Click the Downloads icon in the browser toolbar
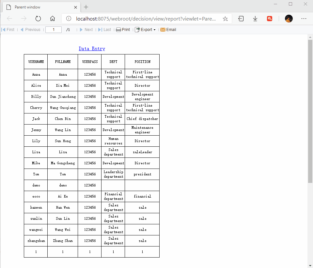Image resolution: width=313 pixels, height=268 pixels. (255, 19)
